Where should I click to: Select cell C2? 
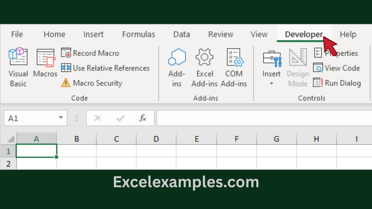tap(117, 163)
